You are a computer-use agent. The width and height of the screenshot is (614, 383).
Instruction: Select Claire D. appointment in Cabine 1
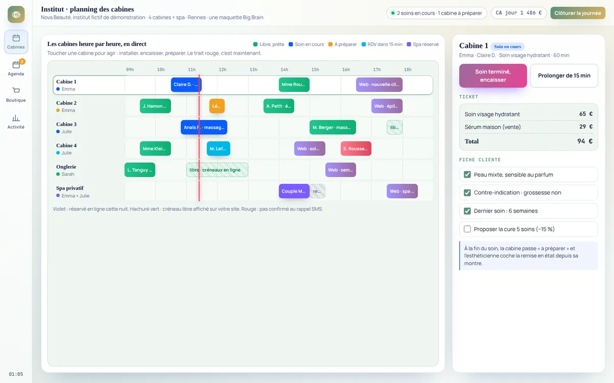(186, 85)
